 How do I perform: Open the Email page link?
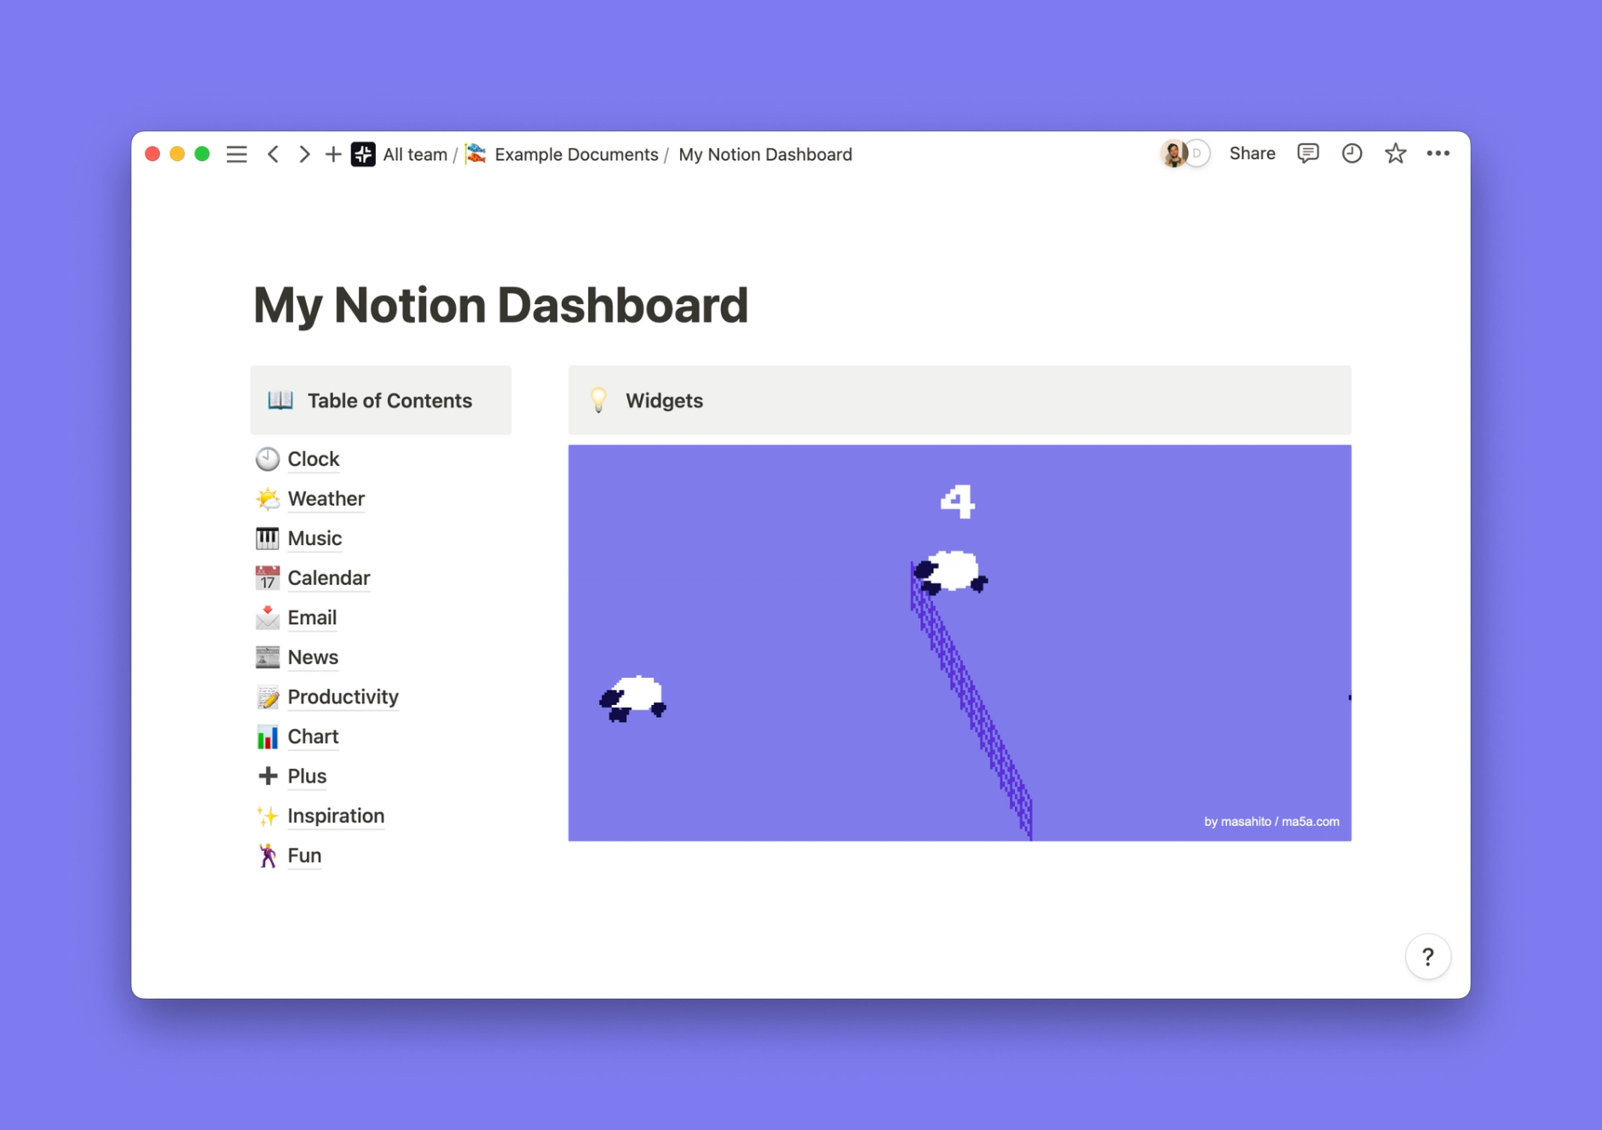(x=311, y=617)
